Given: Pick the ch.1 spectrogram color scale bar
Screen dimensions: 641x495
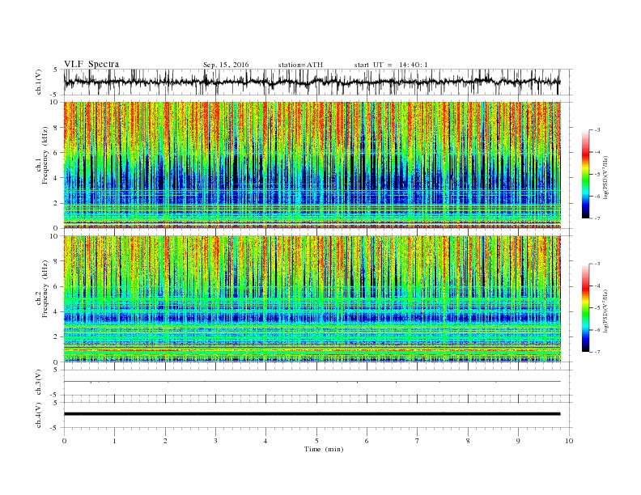Looking at the screenshot, I should point(585,174).
